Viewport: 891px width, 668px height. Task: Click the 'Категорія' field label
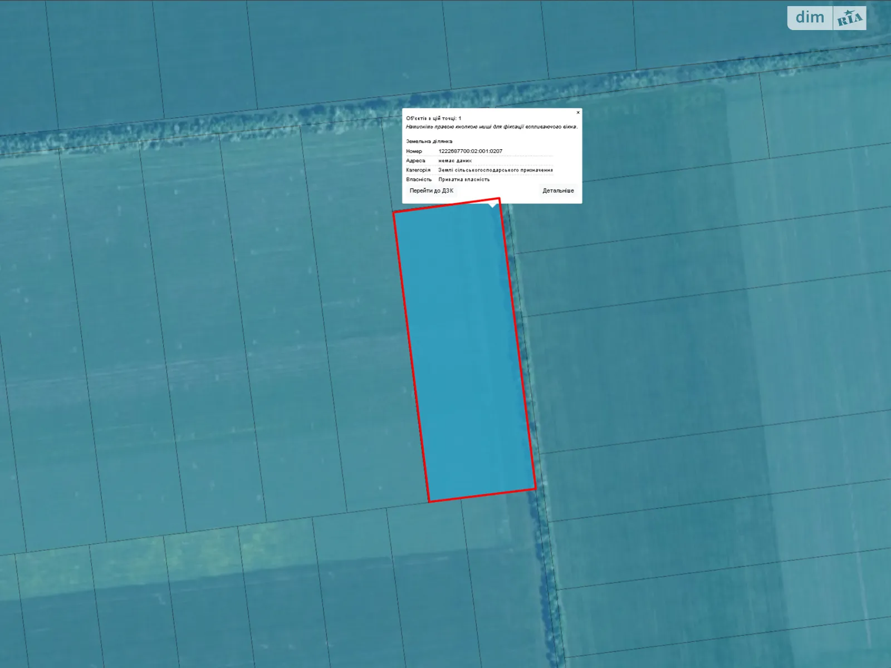(x=418, y=170)
